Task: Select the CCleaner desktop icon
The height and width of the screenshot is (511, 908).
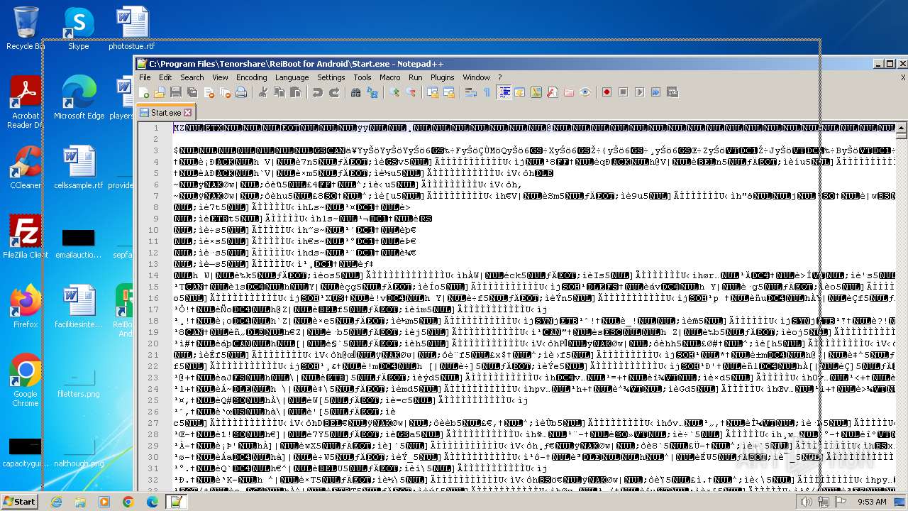Action: [x=26, y=167]
